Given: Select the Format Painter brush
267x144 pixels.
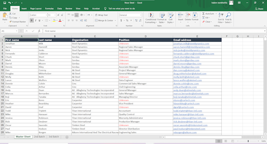Looking at the screenshot, I should pos(11,22).
